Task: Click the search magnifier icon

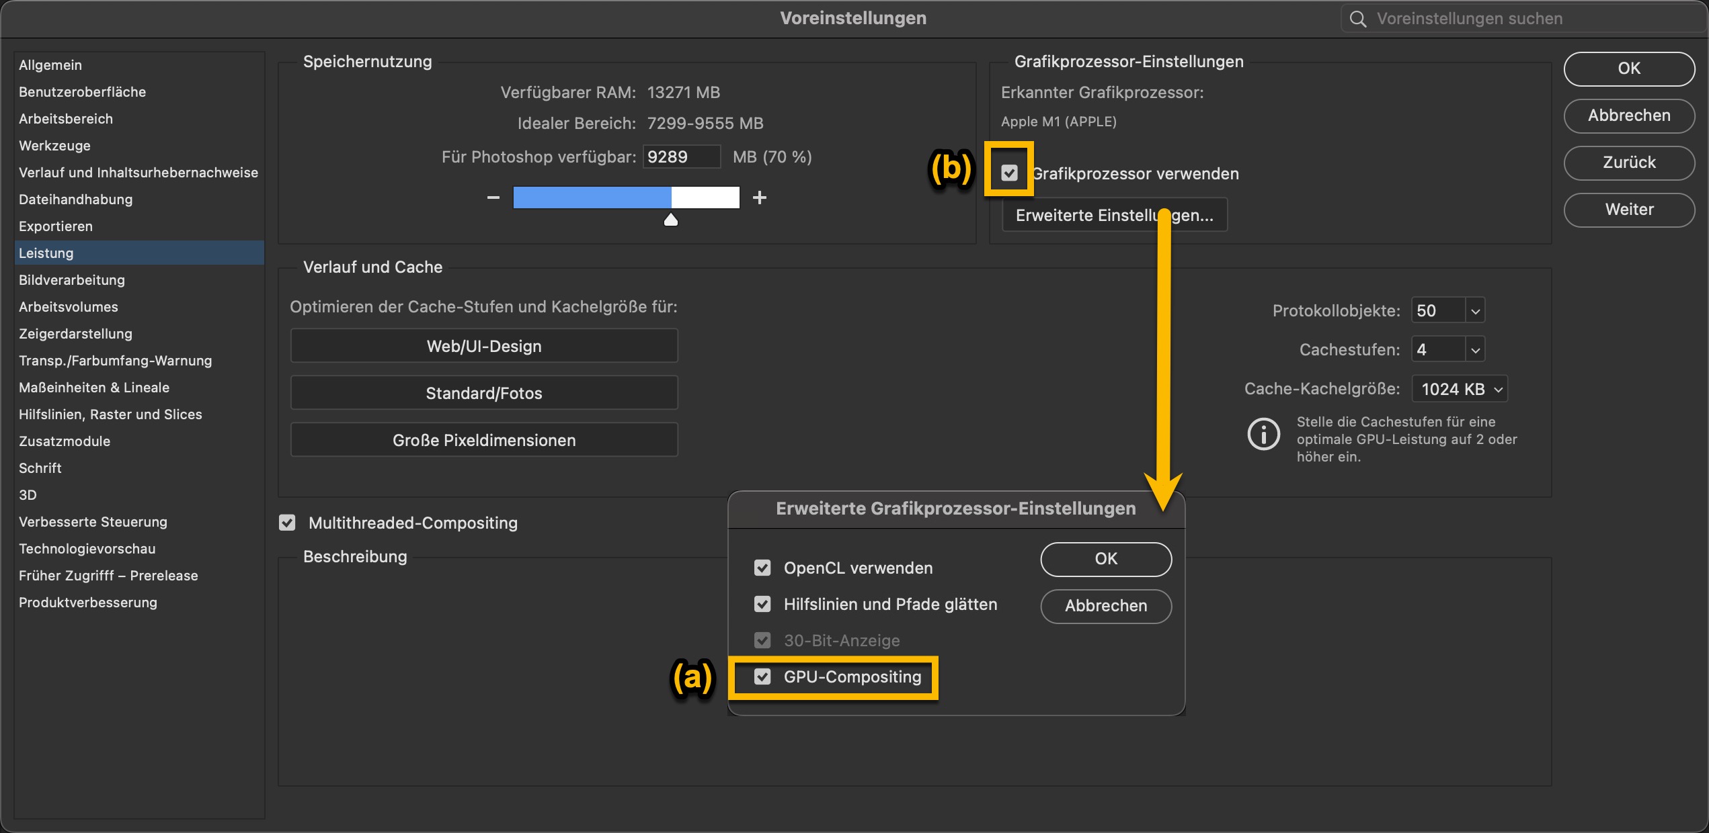Action: coord(1358,19)
